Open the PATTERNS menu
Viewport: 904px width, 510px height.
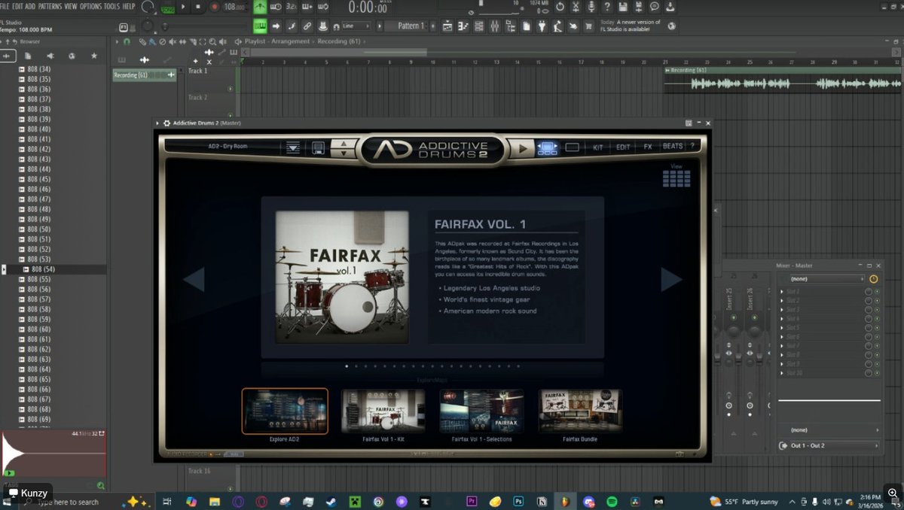point(50,6)
